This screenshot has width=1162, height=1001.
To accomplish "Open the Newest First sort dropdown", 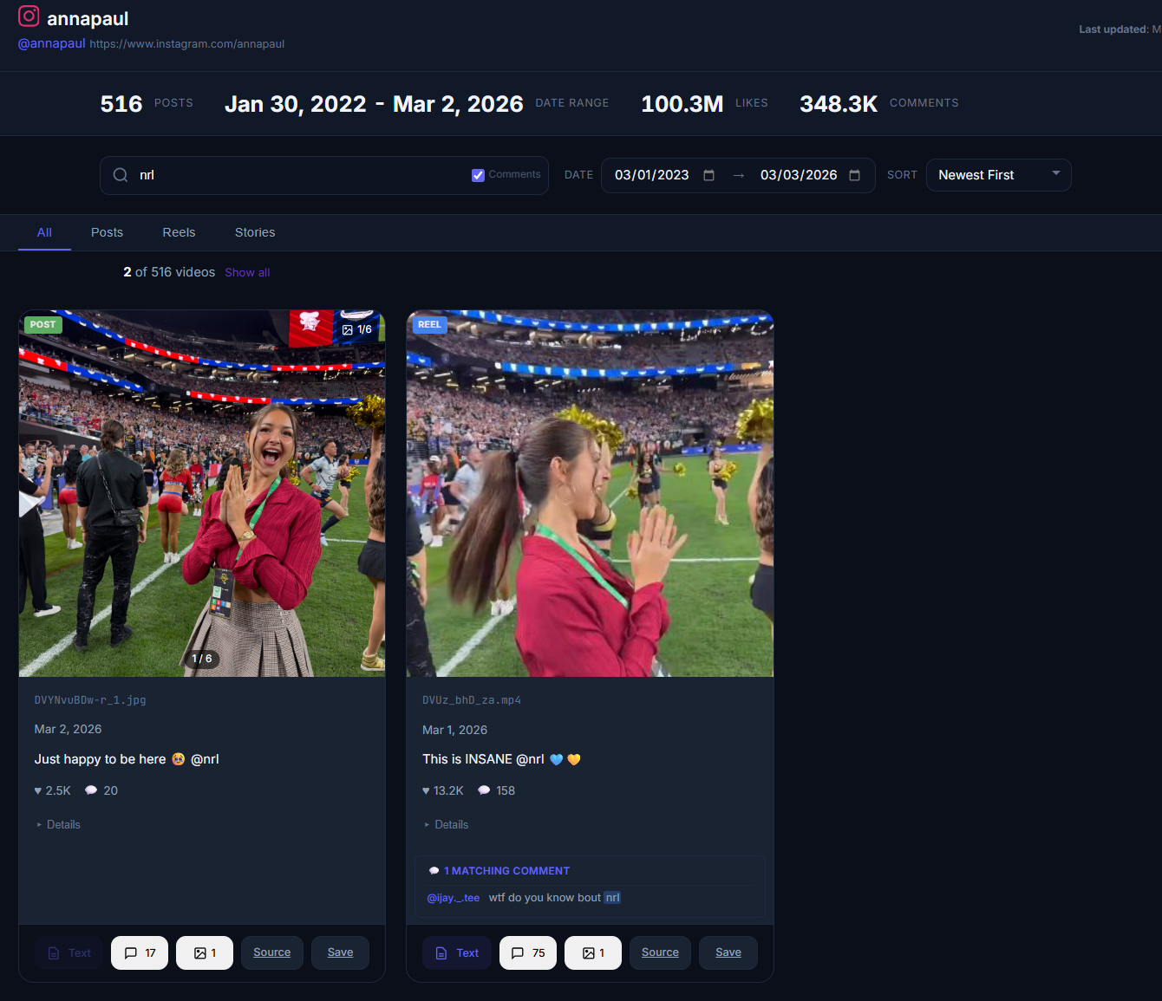I will [998, 175].
